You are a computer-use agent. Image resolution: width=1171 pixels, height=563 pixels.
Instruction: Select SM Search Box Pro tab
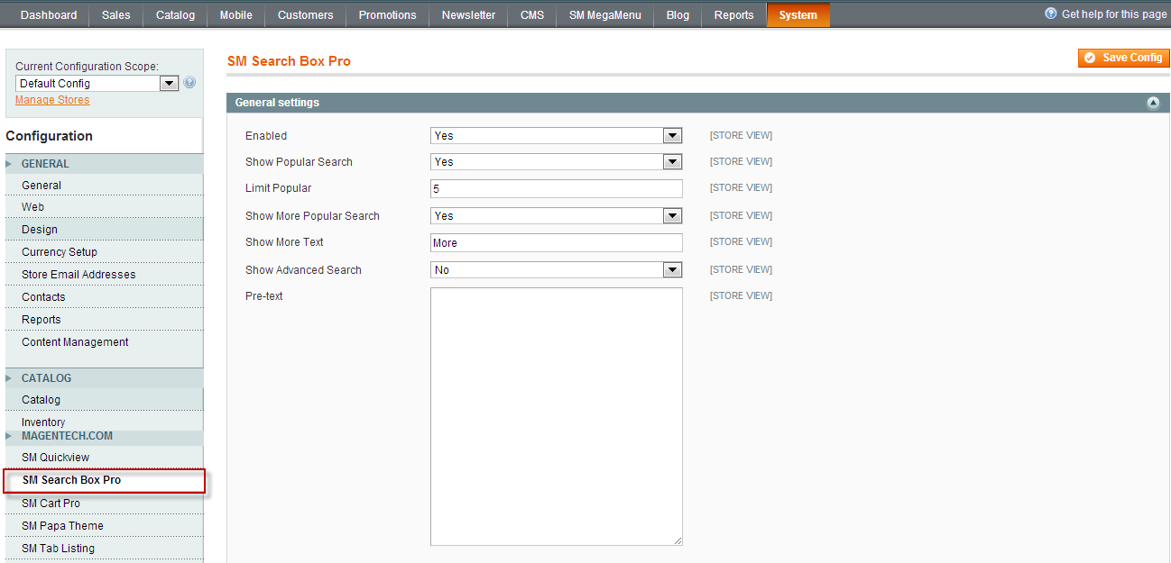105,480
